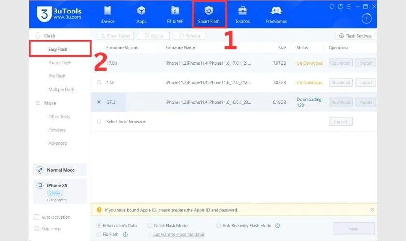
Task: Click the 256GB storage badge
Action: 55,193
